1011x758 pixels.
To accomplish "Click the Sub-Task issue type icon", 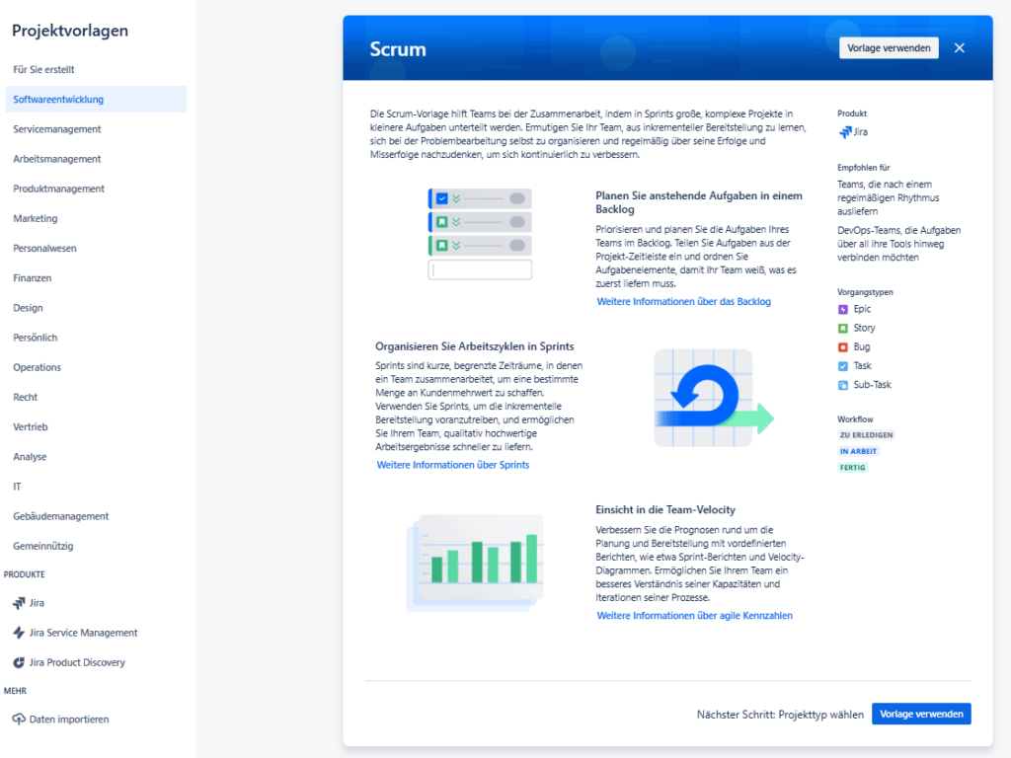I will (842, 384).
